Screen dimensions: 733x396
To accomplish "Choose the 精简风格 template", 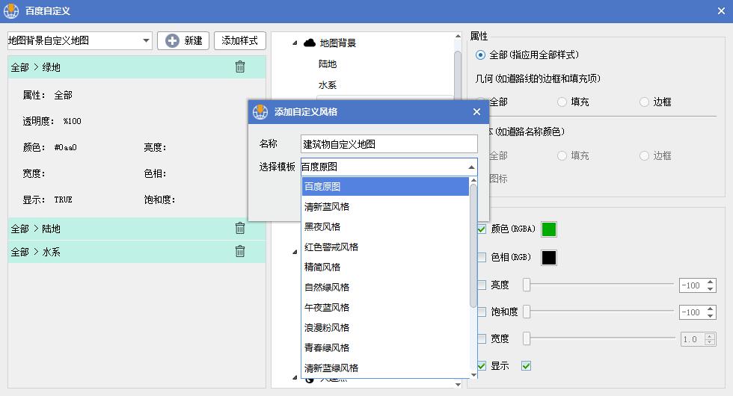I will point(385,267).
